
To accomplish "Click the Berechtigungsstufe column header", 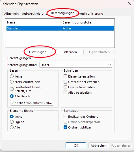I will [87, 22].
